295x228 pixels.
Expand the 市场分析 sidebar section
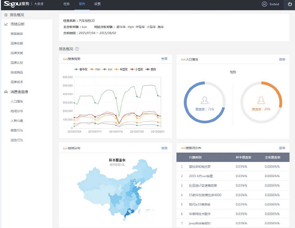[17, 24]
